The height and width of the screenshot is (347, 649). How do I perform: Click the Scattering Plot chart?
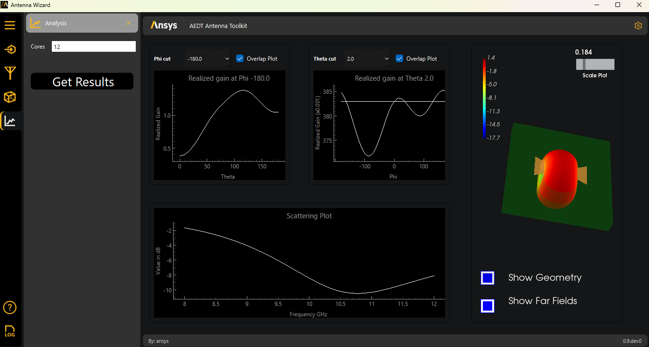point(300,263)
